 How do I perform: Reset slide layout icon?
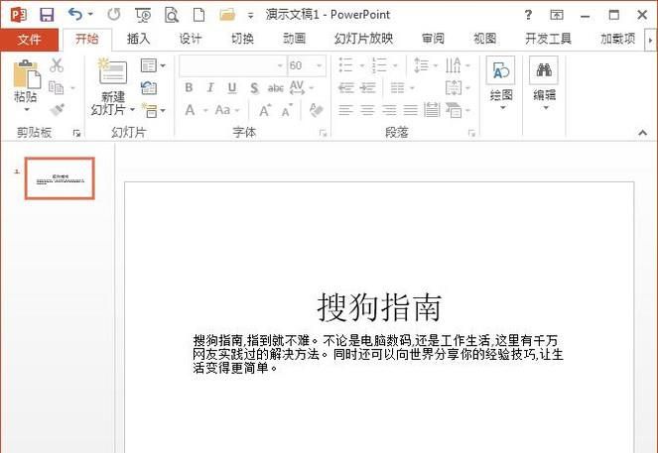149,88
